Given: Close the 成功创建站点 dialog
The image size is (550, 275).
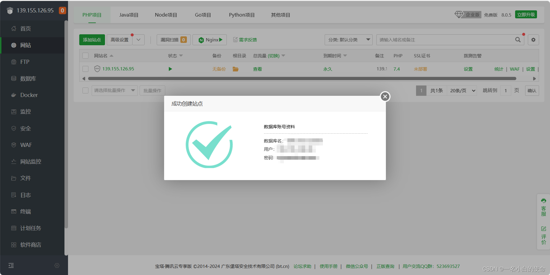Looking at the screenshot, I should tap(385, 96).
